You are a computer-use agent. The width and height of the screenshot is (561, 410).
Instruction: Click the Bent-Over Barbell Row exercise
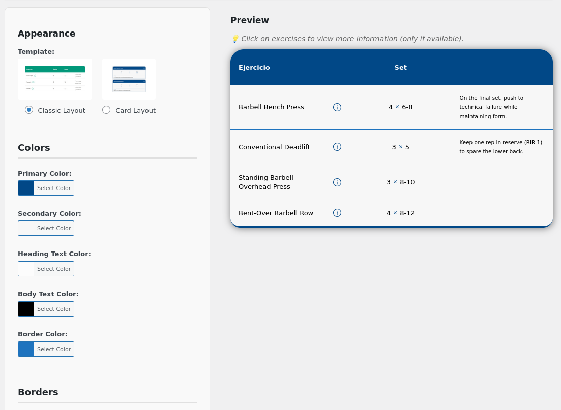point(276,213)
